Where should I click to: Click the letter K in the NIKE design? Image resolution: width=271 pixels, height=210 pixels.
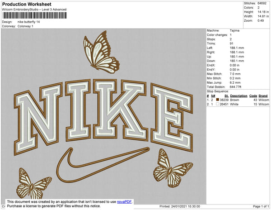(121, 110)
